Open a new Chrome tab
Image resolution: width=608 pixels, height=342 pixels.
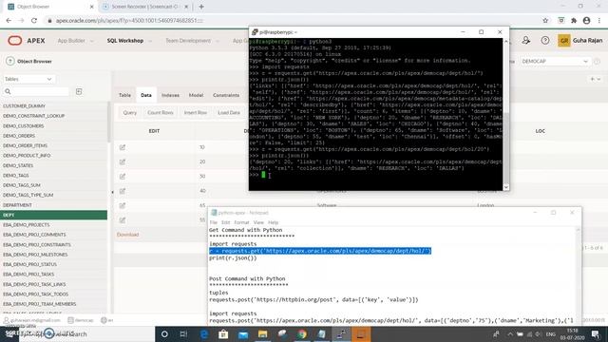200,7
